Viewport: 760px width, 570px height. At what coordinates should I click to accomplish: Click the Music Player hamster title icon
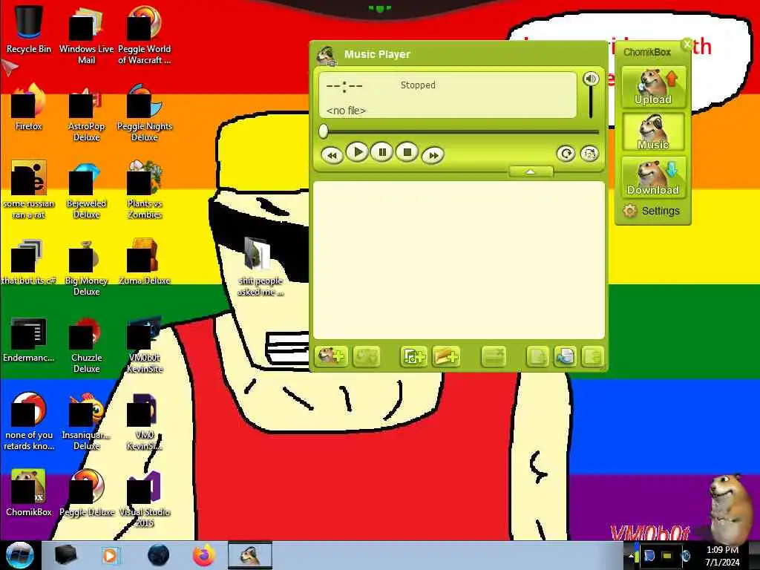point(327,55)
